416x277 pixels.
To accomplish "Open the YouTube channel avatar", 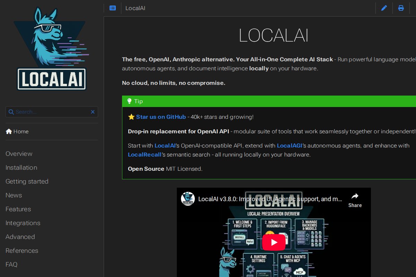I will pos(188,199).
